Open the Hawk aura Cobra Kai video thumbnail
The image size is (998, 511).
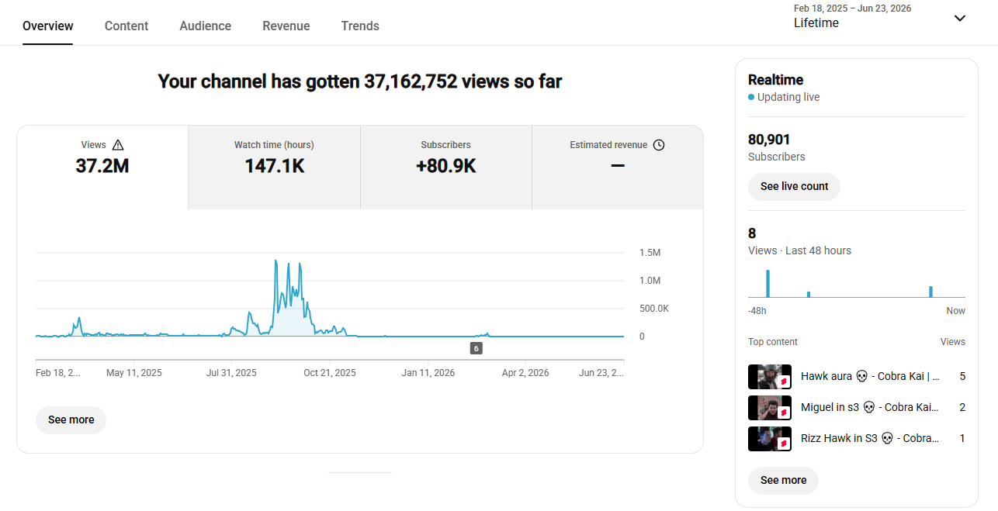[x=770, y=377]
